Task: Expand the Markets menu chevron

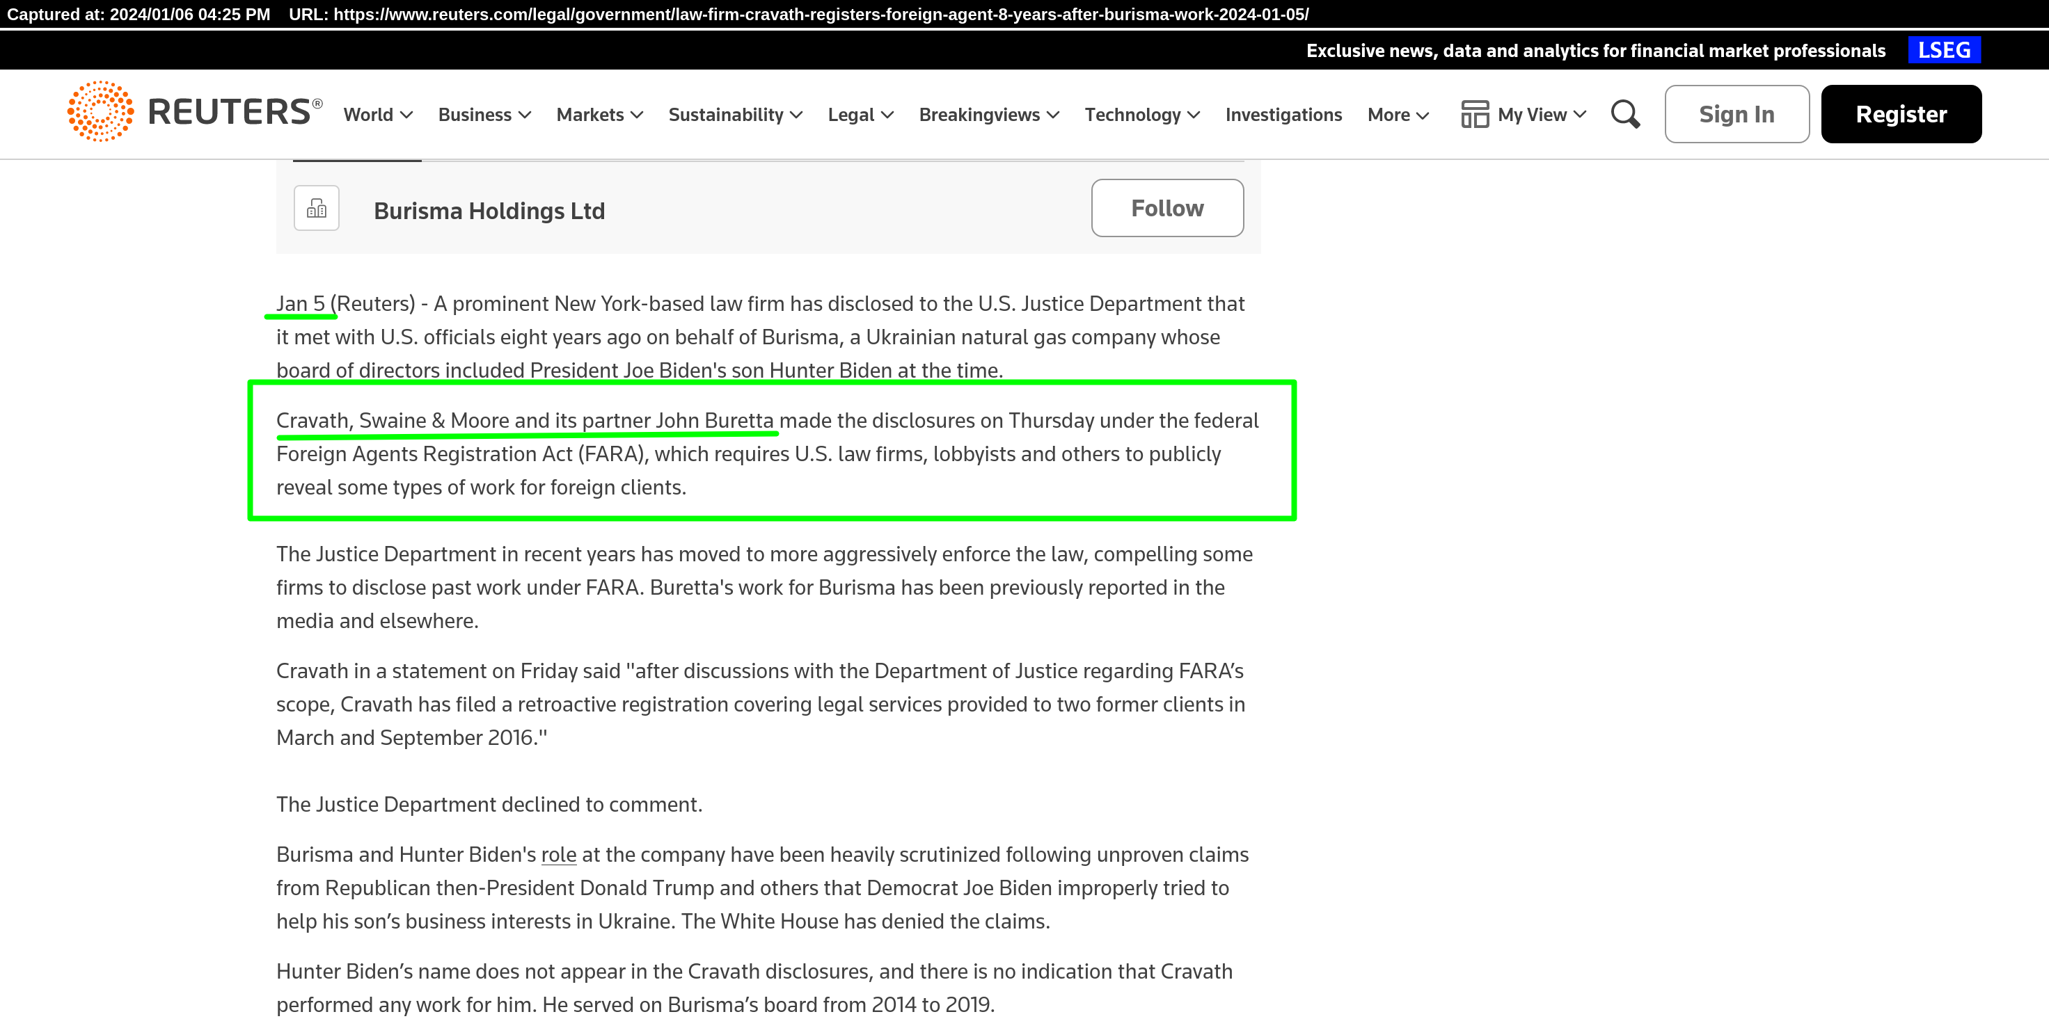Action: coord(636,115)
